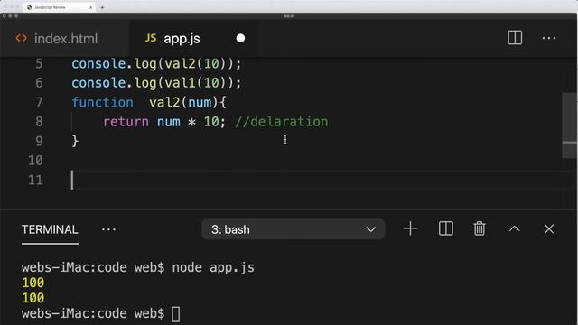Image resolution: width=578 pixels, height=325 pixels.
Task: Click the node app.js command in terminal
Action: [213, 267]
